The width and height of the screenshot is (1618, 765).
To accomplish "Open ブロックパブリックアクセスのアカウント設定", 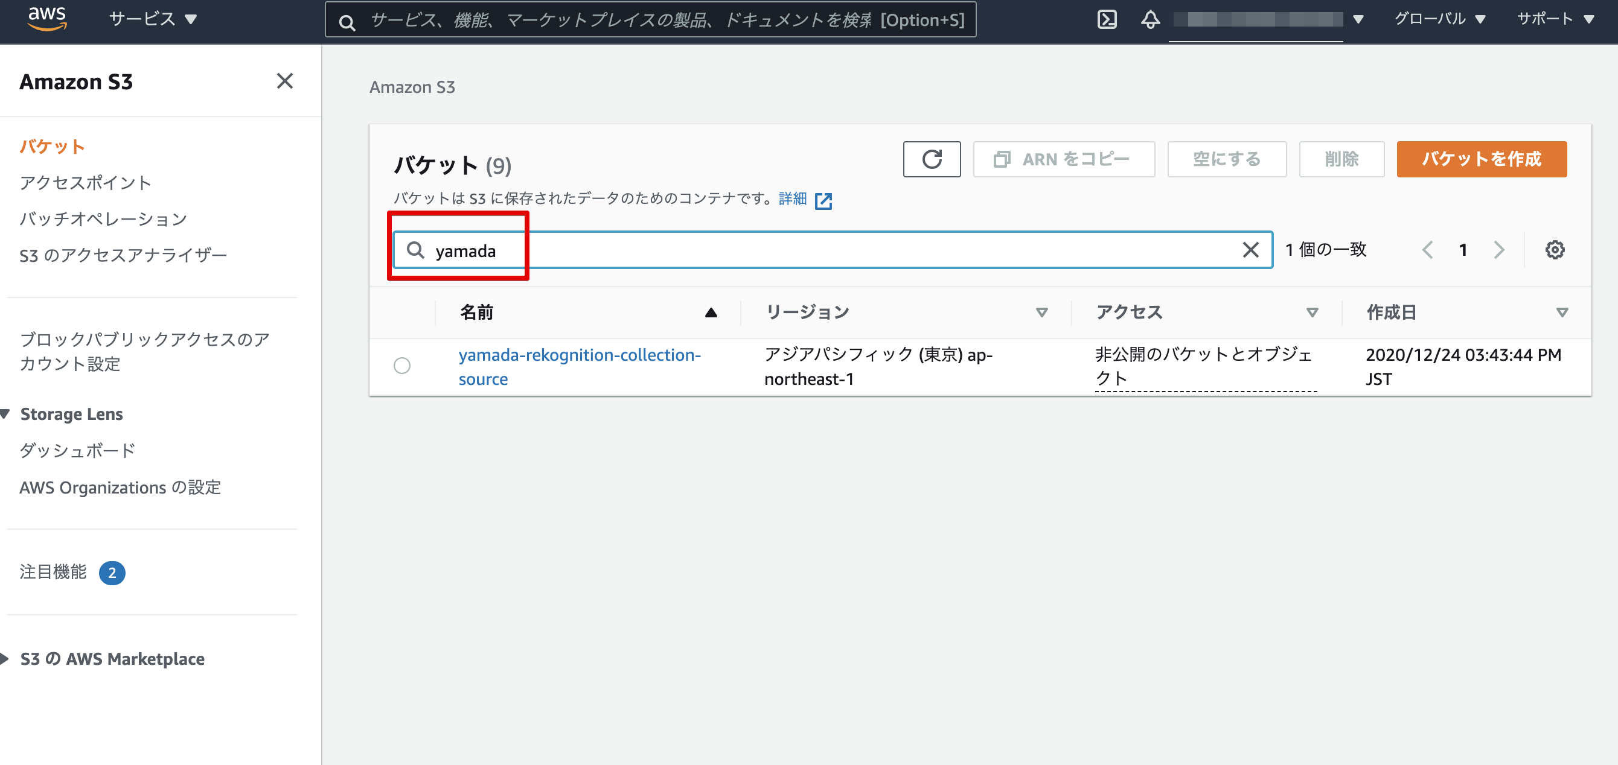I will coord(144,352).
